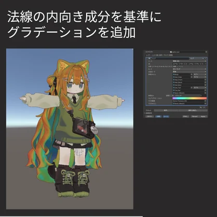This screenshot has width=217, height=217.
Task: Click the add layer plus icon below the list
Action: point(201,107)
